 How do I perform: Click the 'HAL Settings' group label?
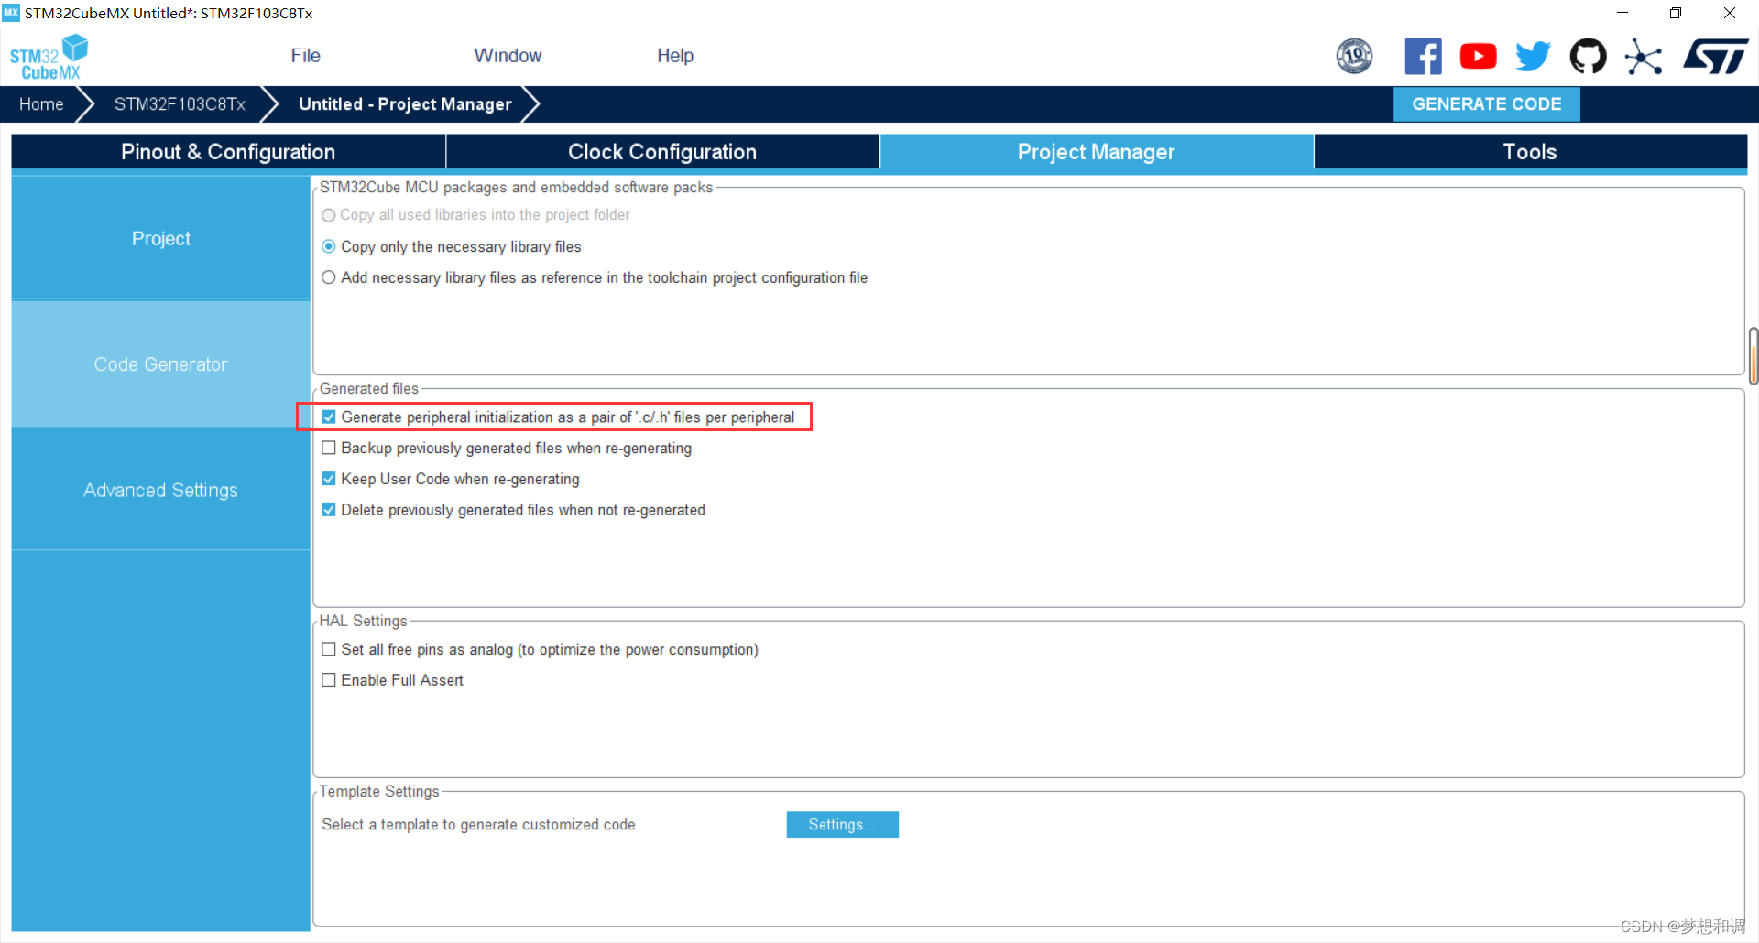[x=363, y=621]
